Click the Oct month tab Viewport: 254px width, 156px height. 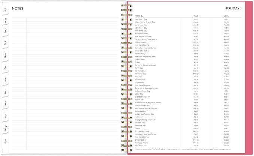click(x=5, y=43)
